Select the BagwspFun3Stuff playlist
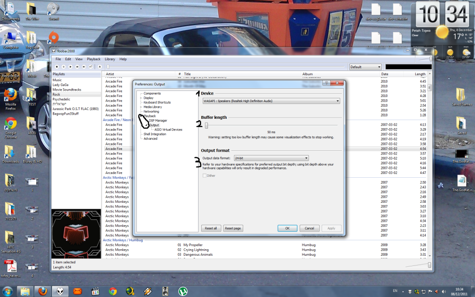 (65, 114)
